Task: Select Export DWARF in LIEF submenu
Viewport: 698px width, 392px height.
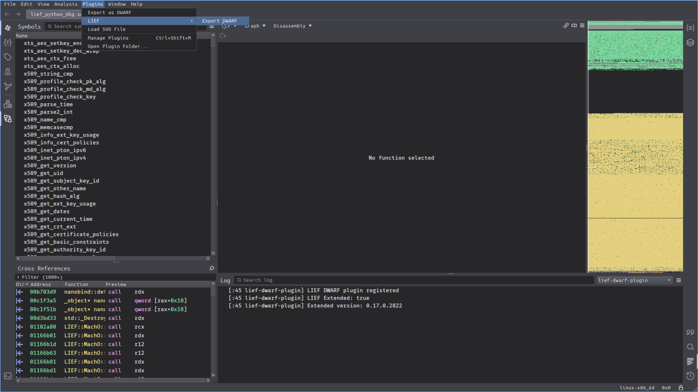Action: click(223, 21)
